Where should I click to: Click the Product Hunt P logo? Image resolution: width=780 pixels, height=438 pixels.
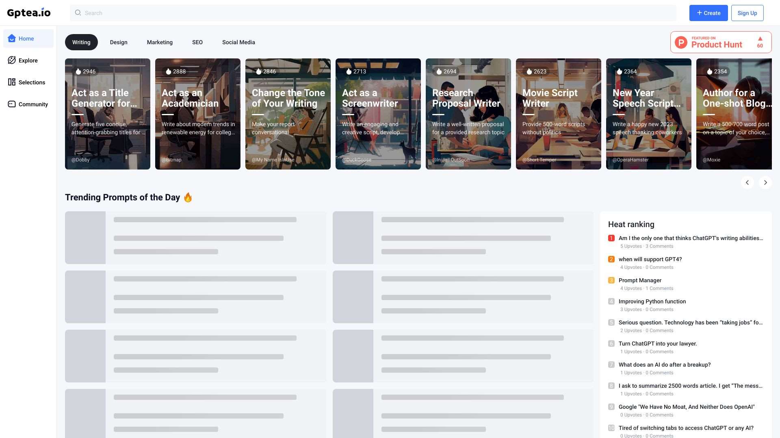tap(681, 42)
